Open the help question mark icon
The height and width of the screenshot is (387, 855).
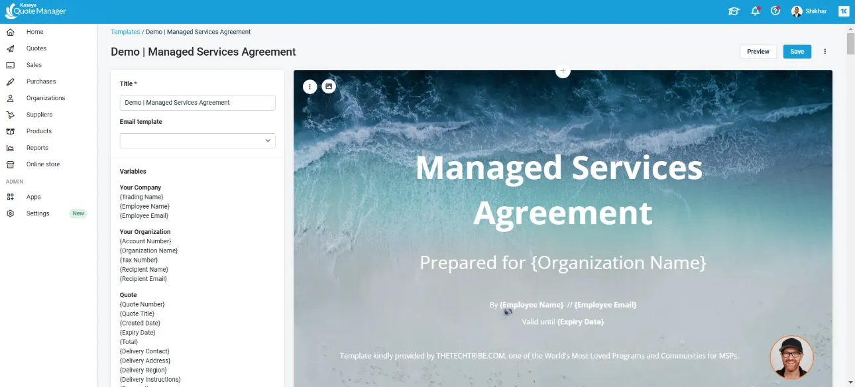[x=775, y=11]
